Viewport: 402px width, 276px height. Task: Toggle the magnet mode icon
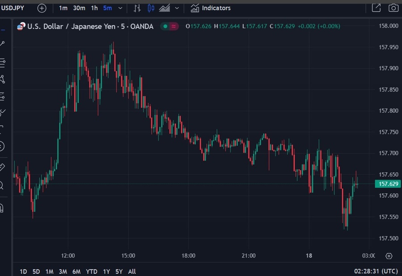(x=1, y=208)
